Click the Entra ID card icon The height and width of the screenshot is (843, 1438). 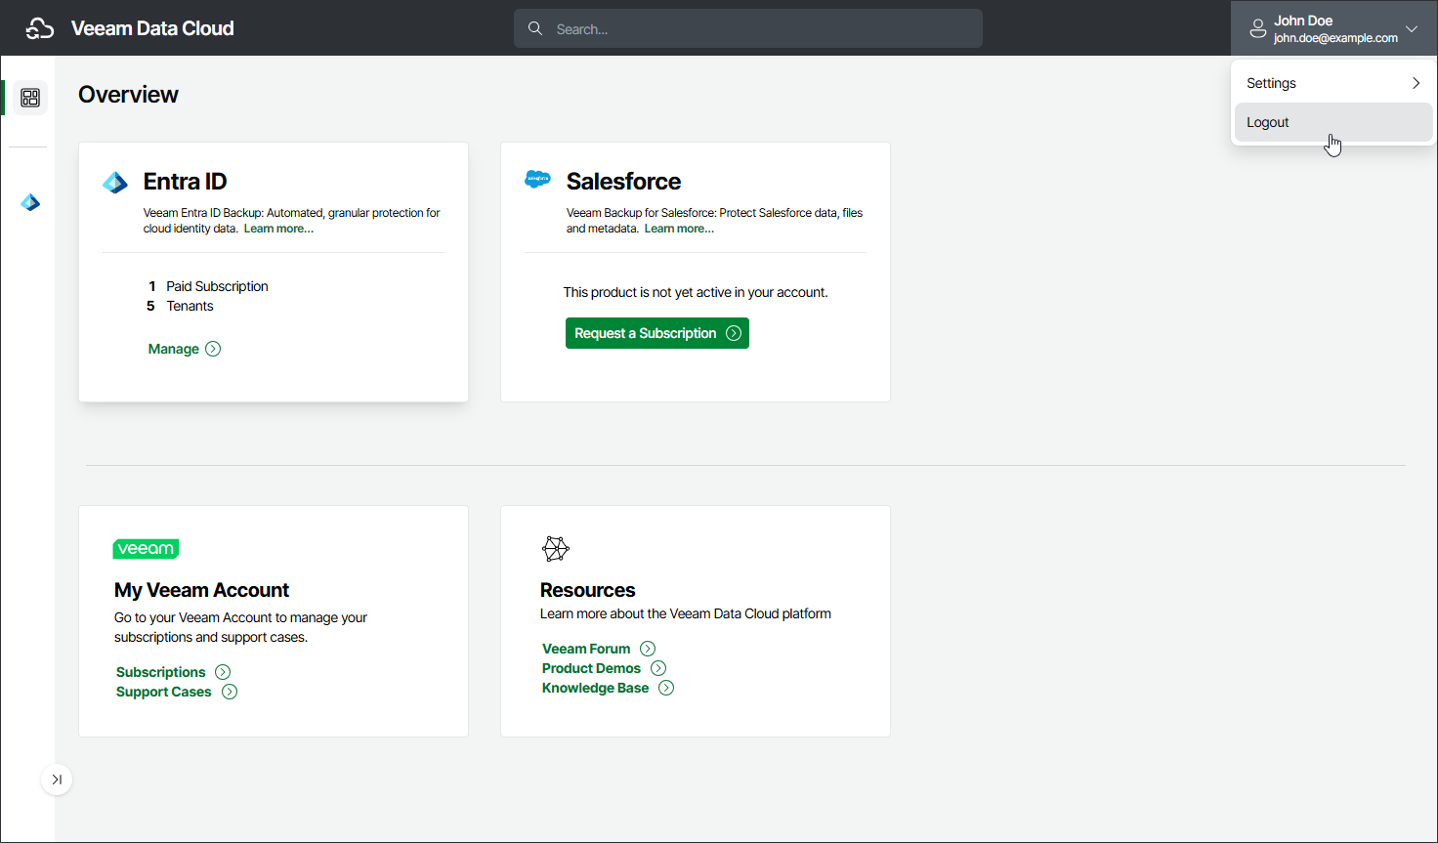(115, 183)
